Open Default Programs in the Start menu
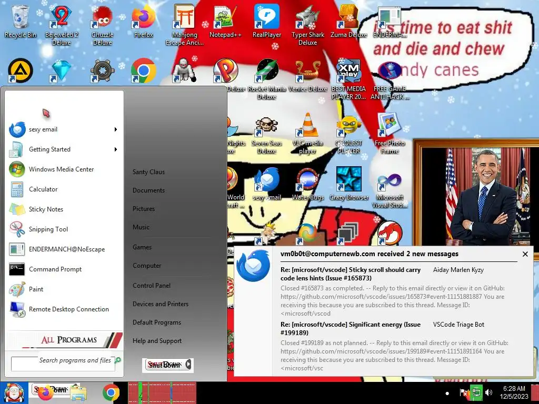Image resolution: width=539 pixels, height=404 pixels. (157, 322)
